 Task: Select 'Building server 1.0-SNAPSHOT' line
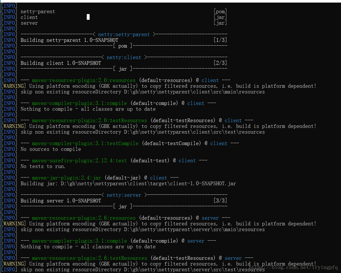pos(61,201)
